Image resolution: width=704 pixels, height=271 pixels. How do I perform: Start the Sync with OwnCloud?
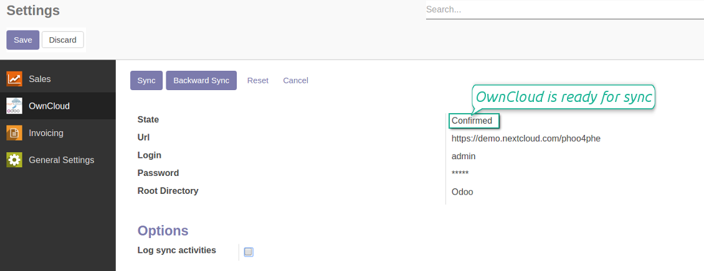(x=146, y=81)
